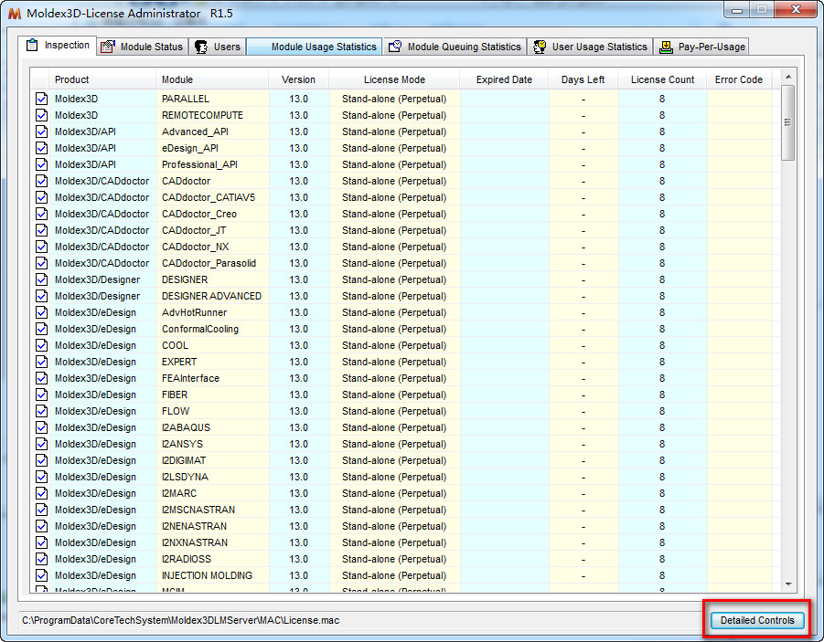Sort by the Product column header
The height and width of the screenshot is (642, 824).
click(103, 79)
